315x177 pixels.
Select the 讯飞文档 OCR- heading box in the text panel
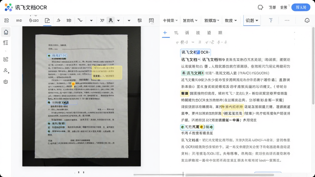click(195, 52)
